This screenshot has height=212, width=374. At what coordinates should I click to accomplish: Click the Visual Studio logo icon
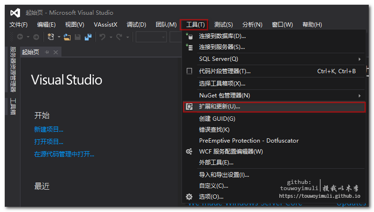[x=15, y=13]
